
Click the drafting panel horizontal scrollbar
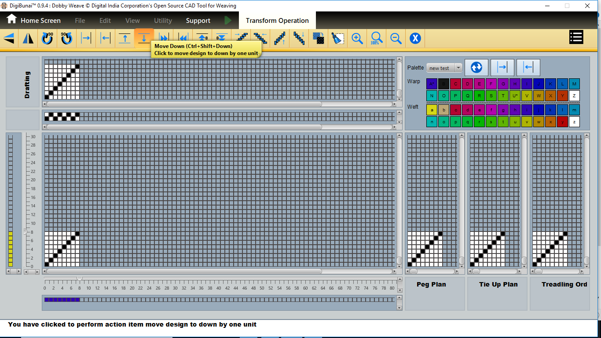[x=185, y=104]
